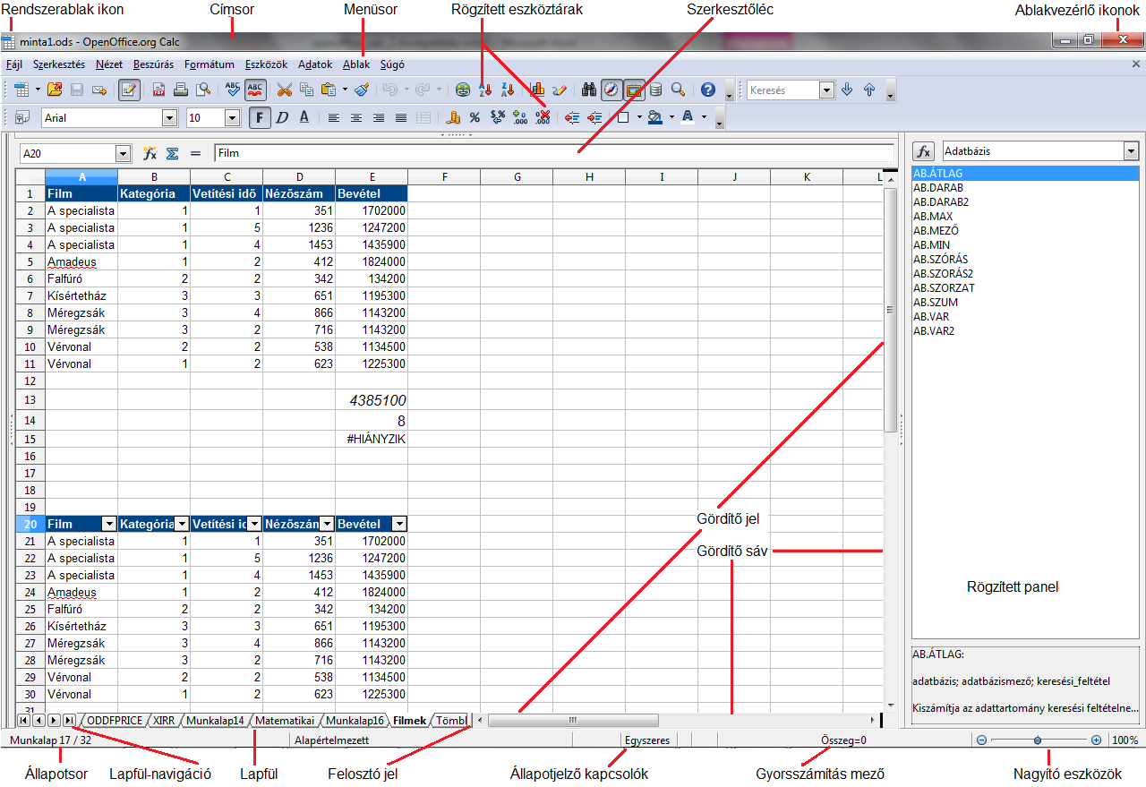This screenshot has width=1146, height=787.
Task: Open the font size 10 dropdown
Action: [233, 117]
